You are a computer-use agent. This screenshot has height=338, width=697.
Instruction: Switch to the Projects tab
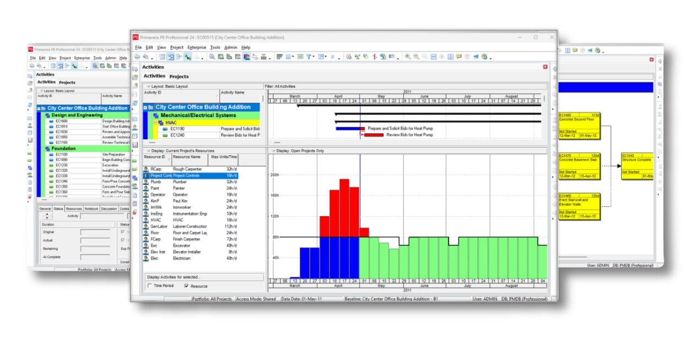tap(179, 77)
